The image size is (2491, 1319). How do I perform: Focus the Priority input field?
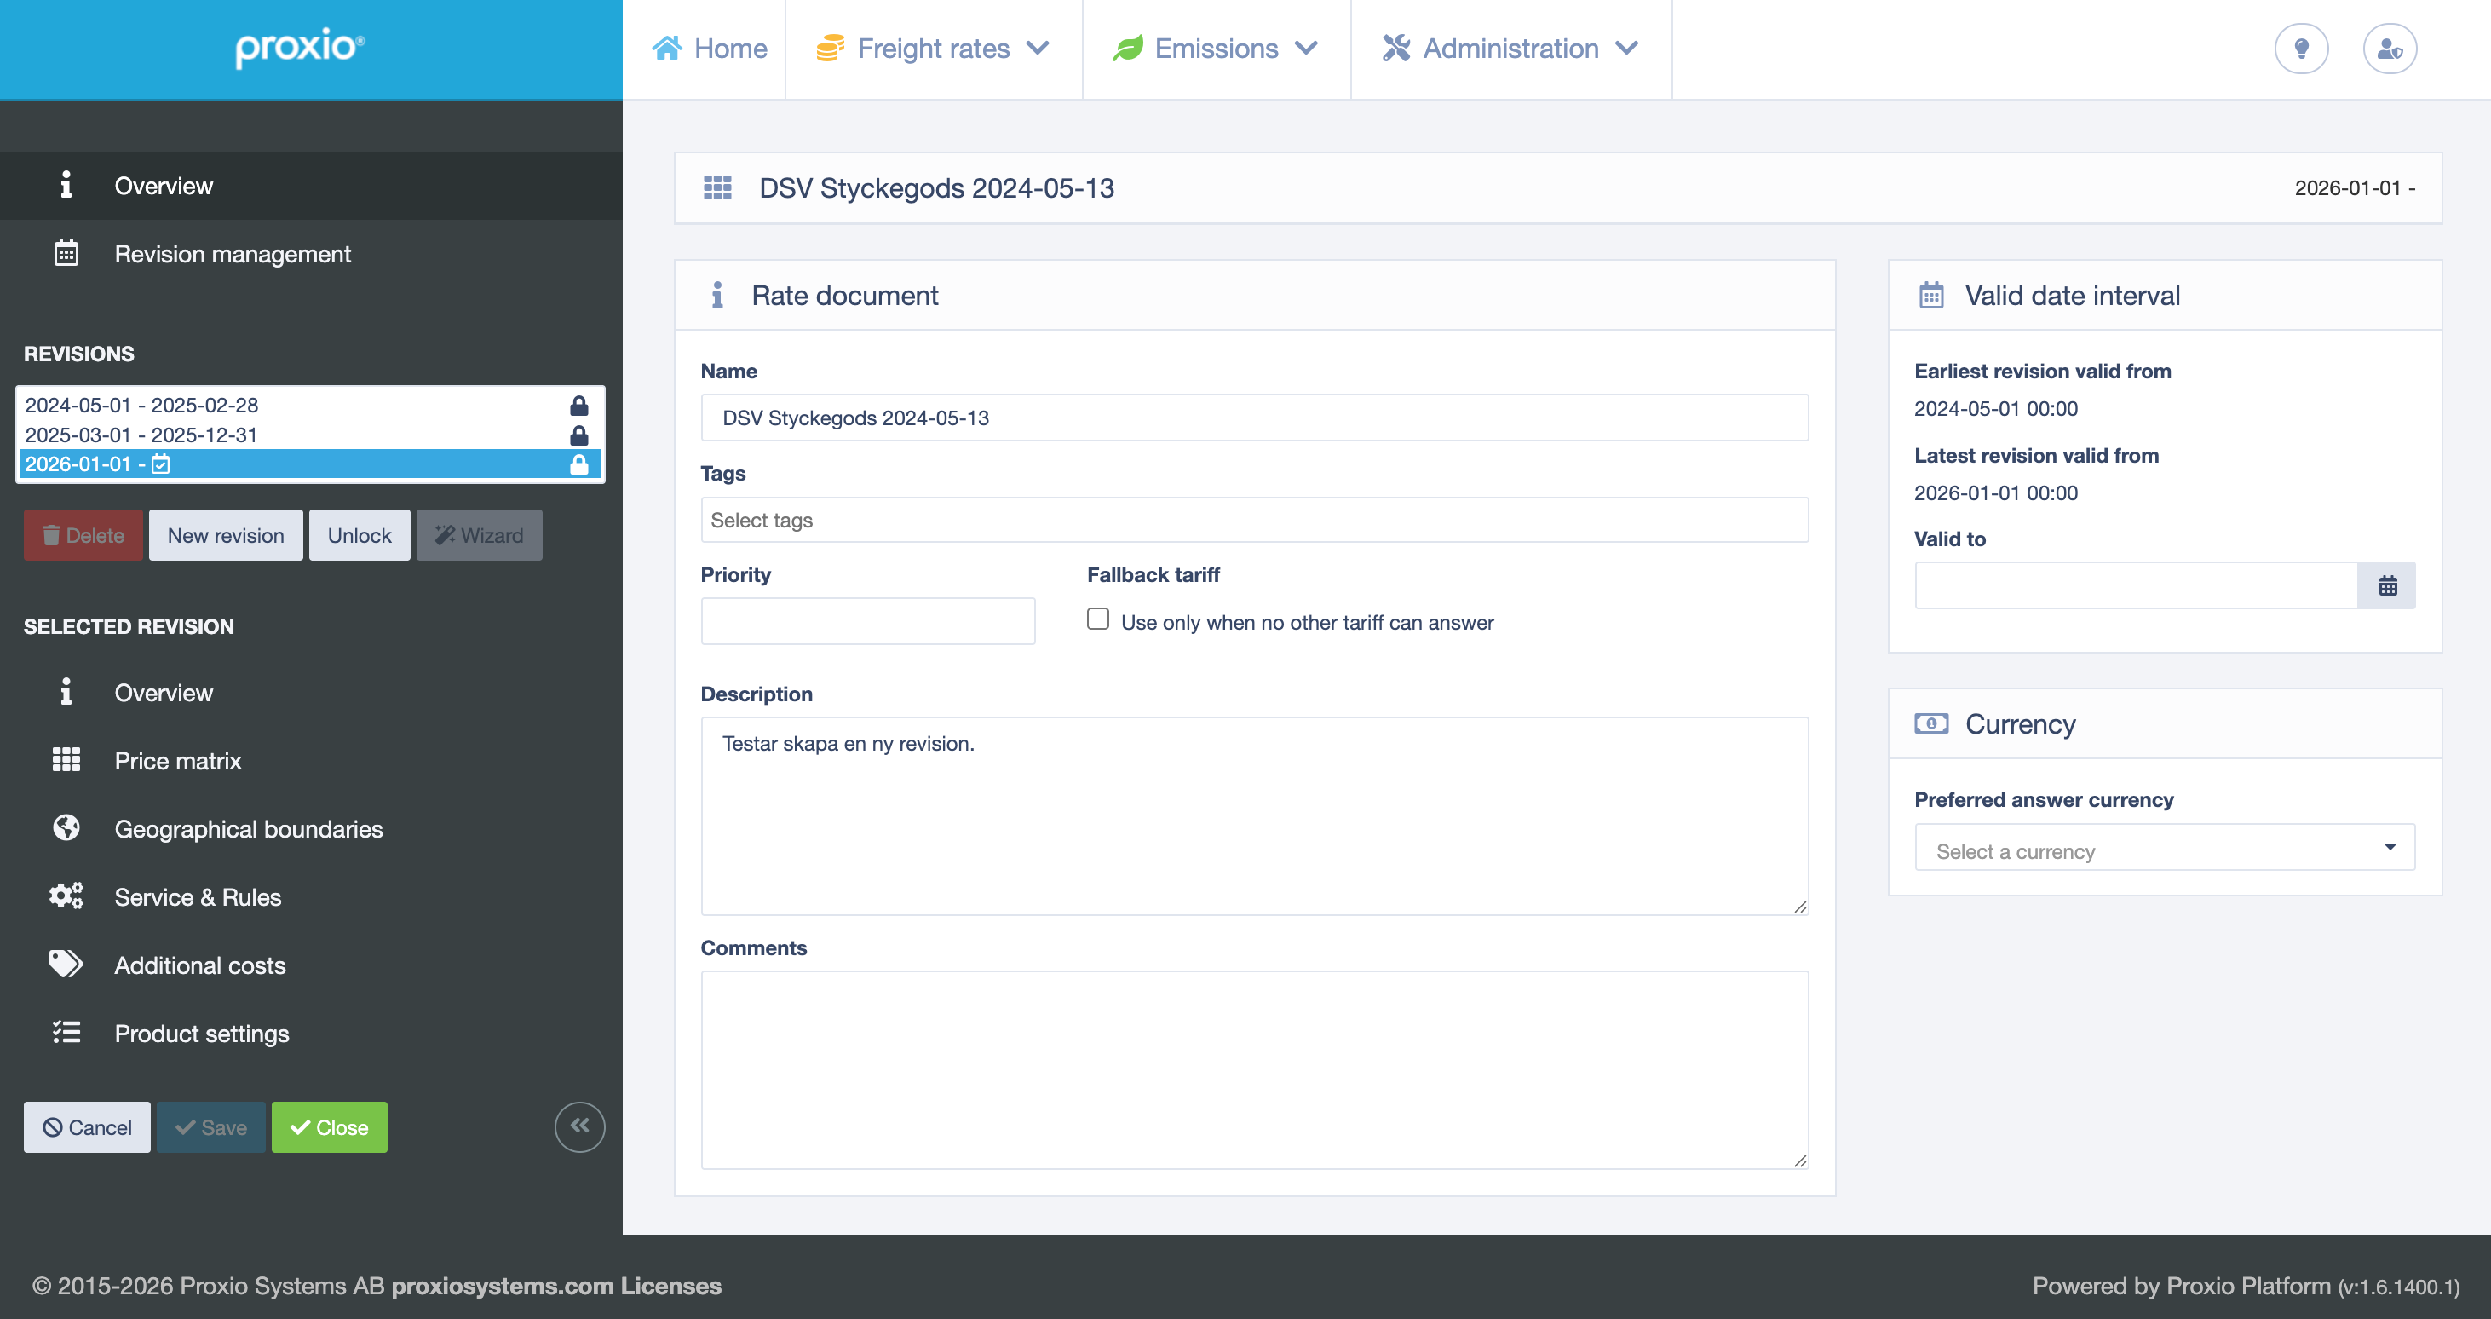click(867, 621)
